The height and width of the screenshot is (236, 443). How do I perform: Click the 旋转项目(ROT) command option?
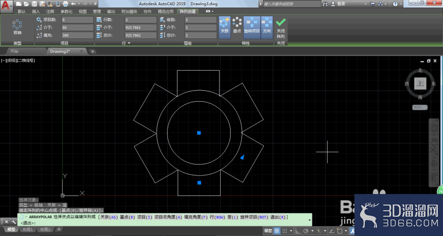point(254,217)
